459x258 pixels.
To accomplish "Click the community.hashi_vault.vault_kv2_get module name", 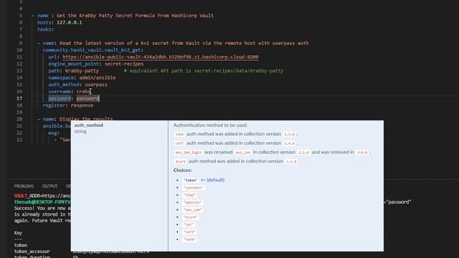I will coord(92,50).
